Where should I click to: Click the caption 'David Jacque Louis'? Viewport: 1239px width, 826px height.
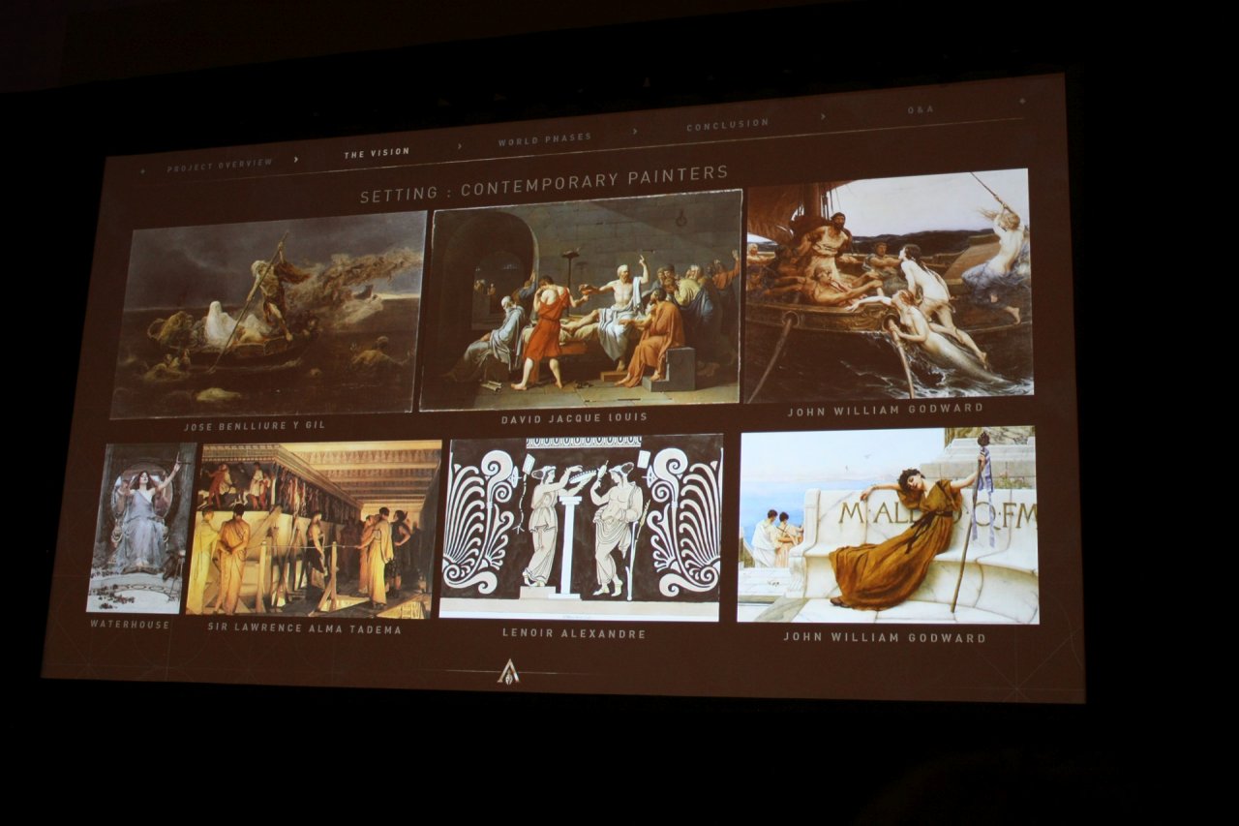pyautogui.click(x=574, y=418)
